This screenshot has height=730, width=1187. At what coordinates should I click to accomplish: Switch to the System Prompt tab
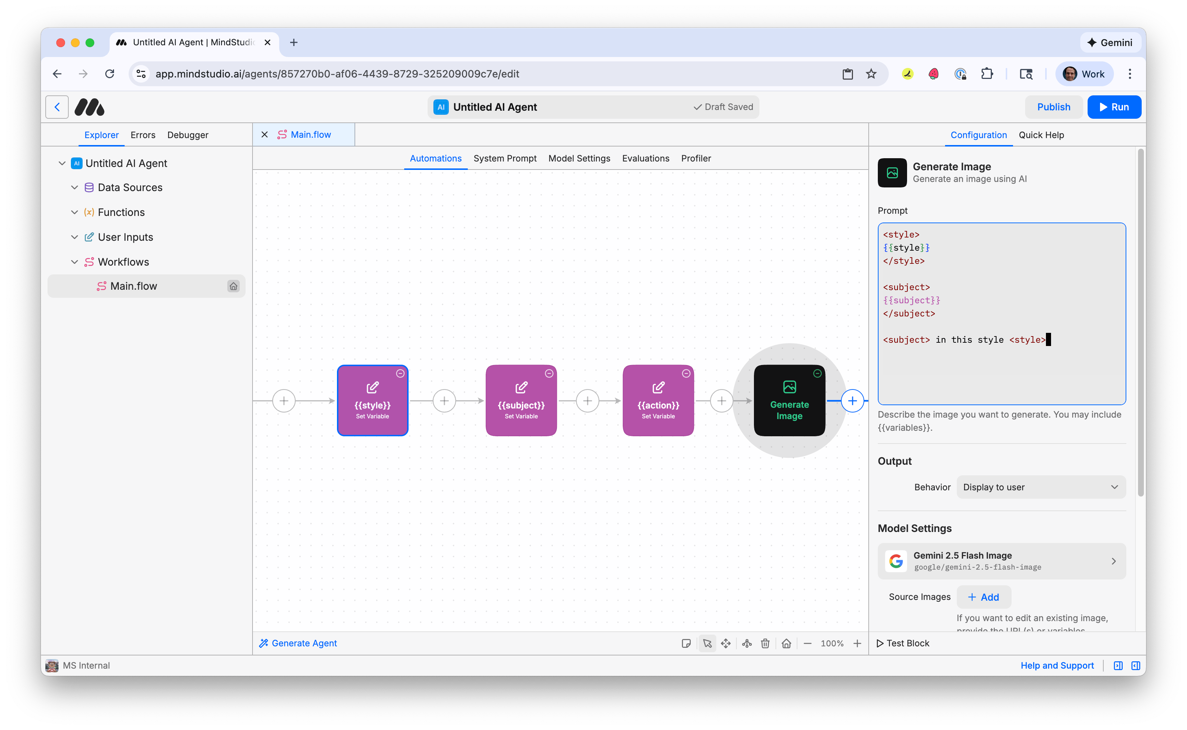505,158
